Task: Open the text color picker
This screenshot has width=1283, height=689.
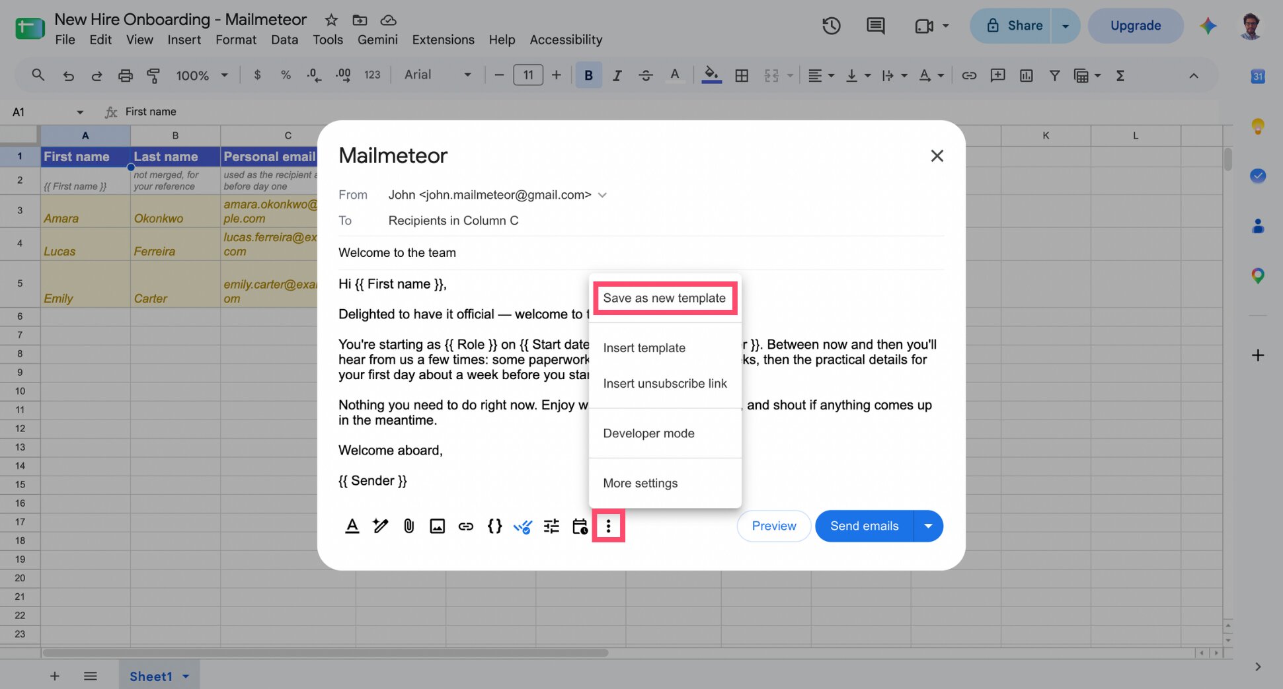Action: (674, 75)
